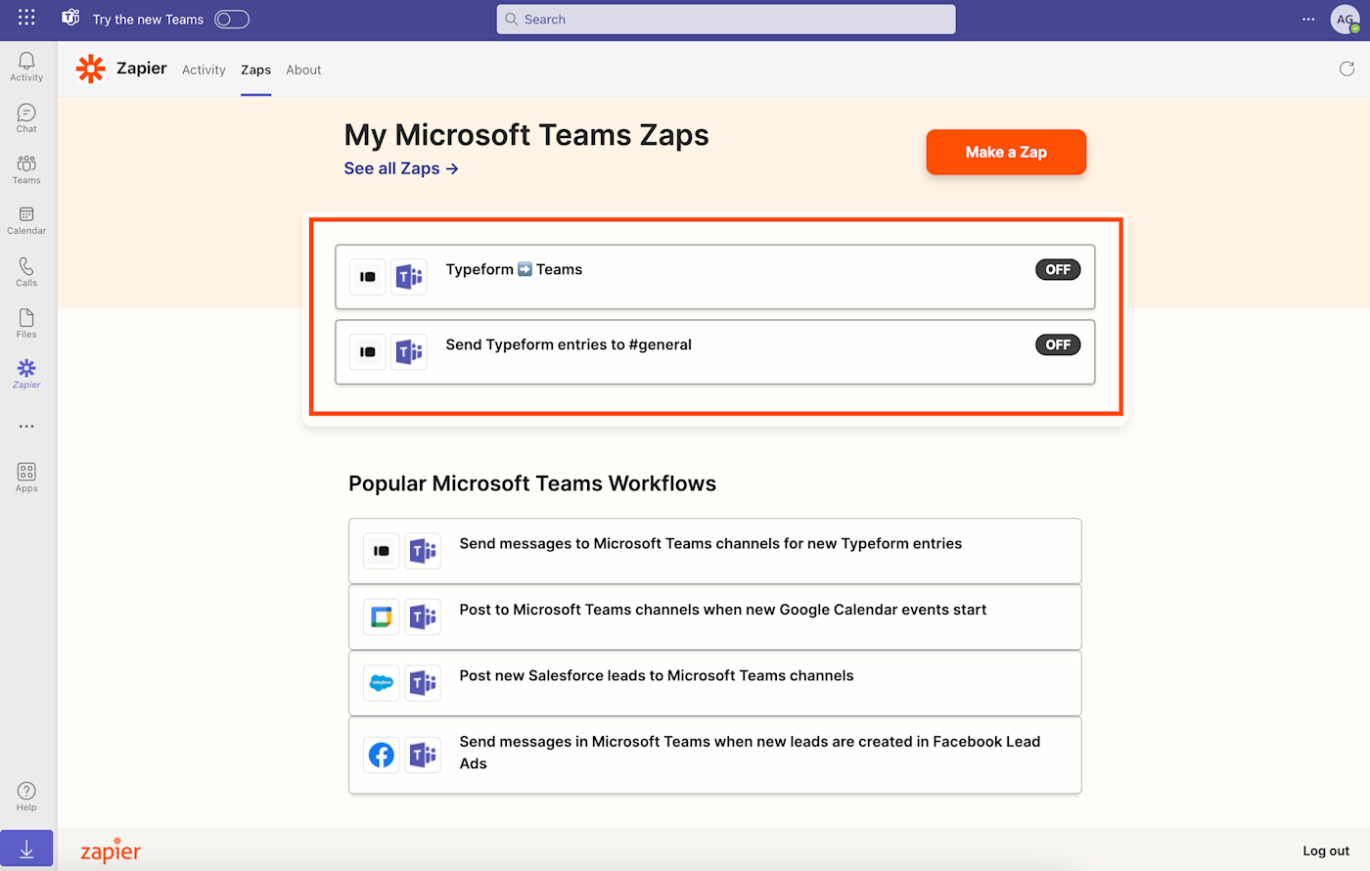Open Send Typeform entries to #general Zap
The height and width of the screenshot is (871, 1370).
pyautogui.click(x=714, y=352)
